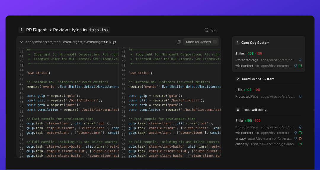Viewport: 320px width, 170px height.
Task: Open ProtectedPage file under Permissions System
Action: coord(247,96)
